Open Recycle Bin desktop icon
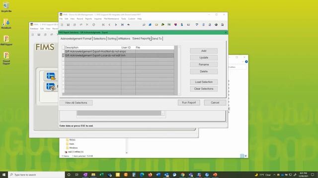The width and height of the screenshot is (318, 178). coord(6,7)
